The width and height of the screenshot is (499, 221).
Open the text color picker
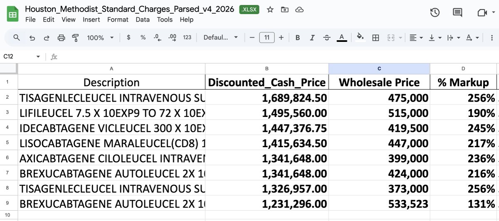click(x=341, y=38)
